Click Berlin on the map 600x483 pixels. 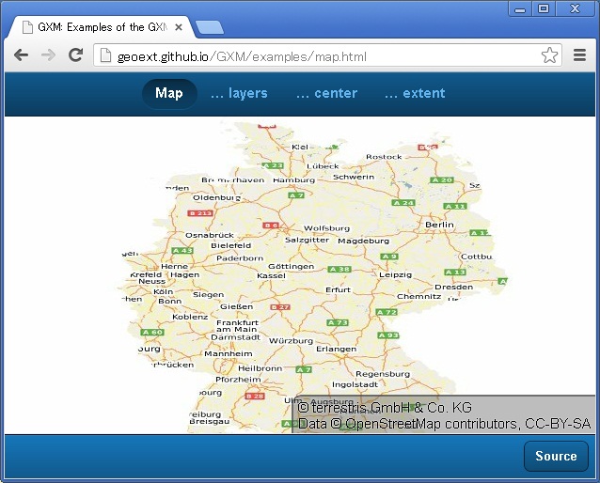(x=439, y=225)
